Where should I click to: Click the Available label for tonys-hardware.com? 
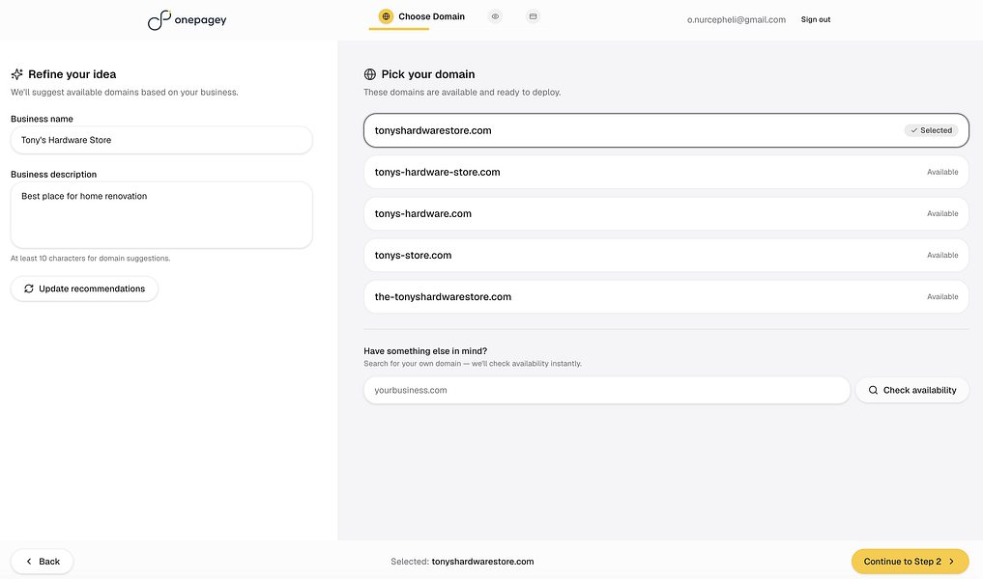point(942,213)
